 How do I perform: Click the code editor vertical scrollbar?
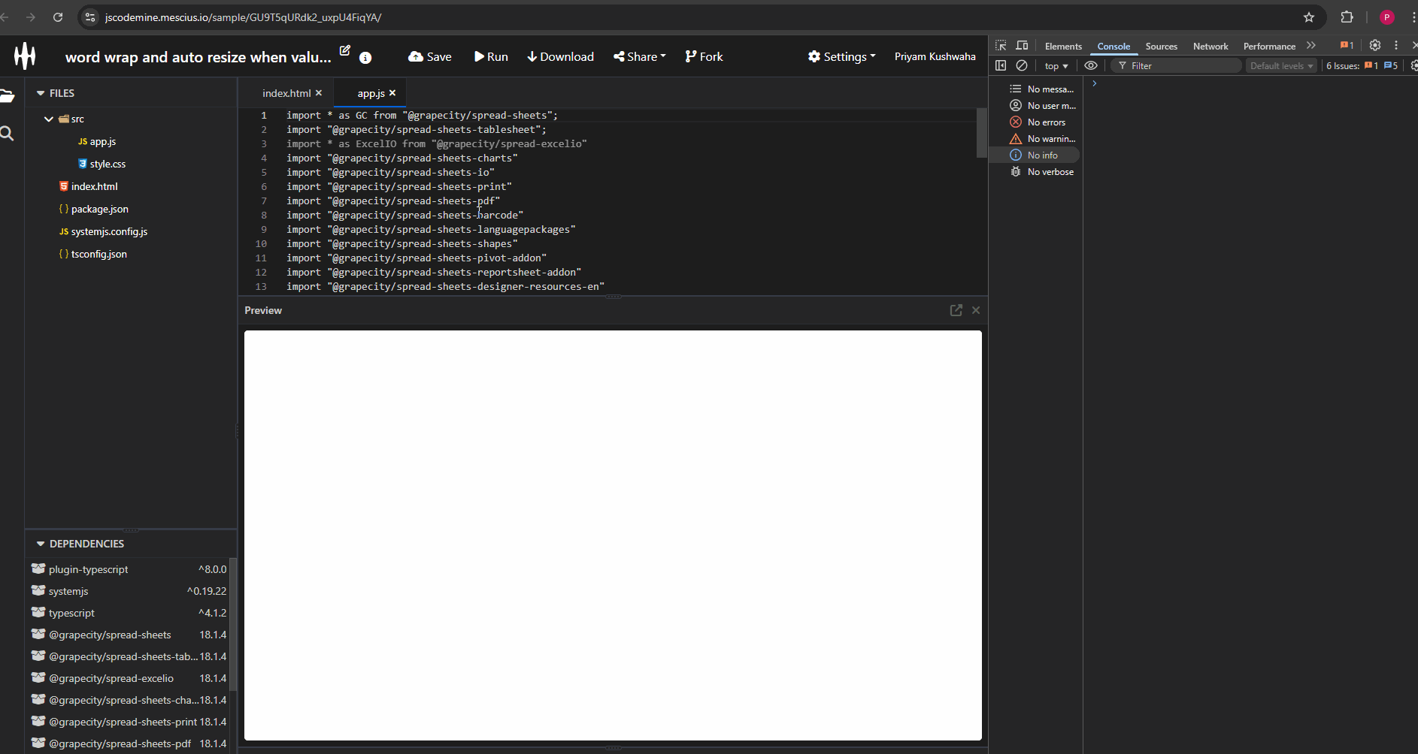[x=981, y=133]
